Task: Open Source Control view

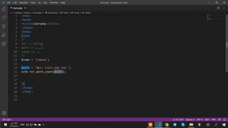Action: click(4, 26)
